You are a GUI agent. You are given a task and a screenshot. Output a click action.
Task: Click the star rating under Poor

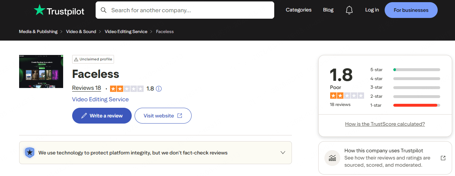click(x=347, y=96)
